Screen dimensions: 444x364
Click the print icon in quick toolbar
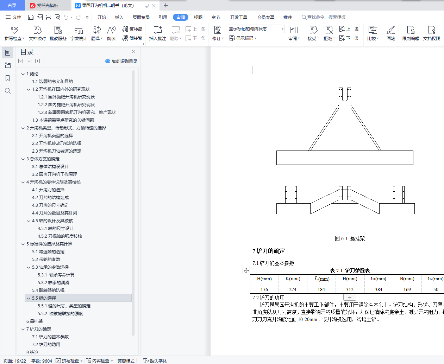point(48,17)
